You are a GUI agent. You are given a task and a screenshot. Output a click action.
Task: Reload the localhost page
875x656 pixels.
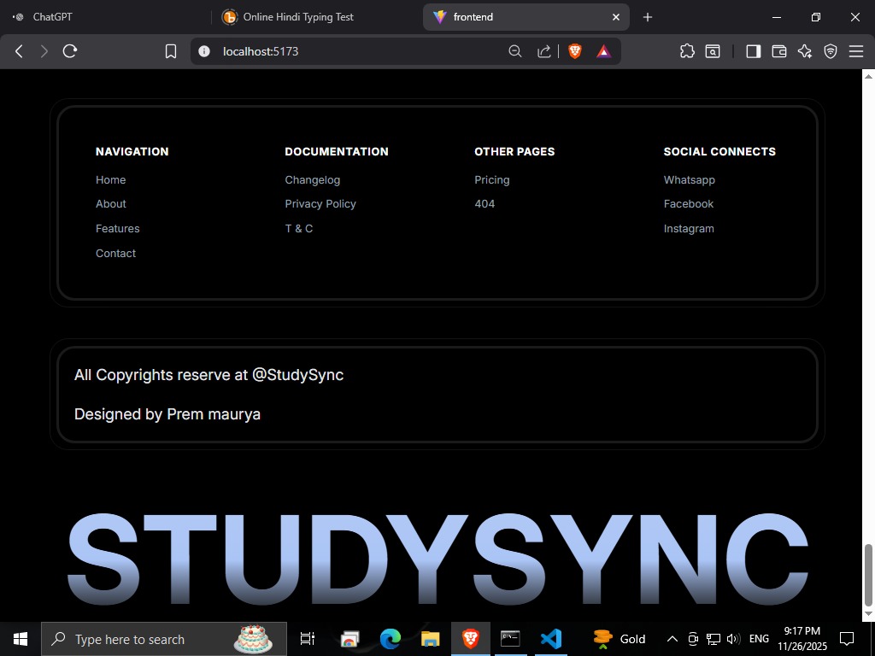[x=70, y=51]
